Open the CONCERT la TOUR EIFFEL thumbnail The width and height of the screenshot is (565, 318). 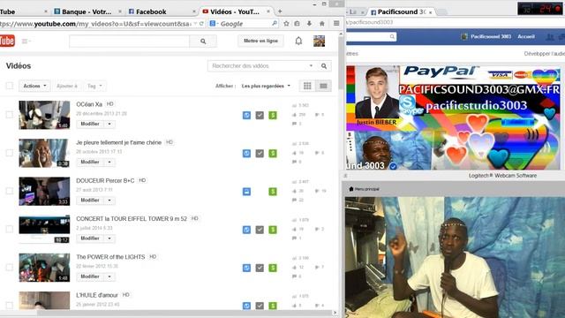pos(44,230)
